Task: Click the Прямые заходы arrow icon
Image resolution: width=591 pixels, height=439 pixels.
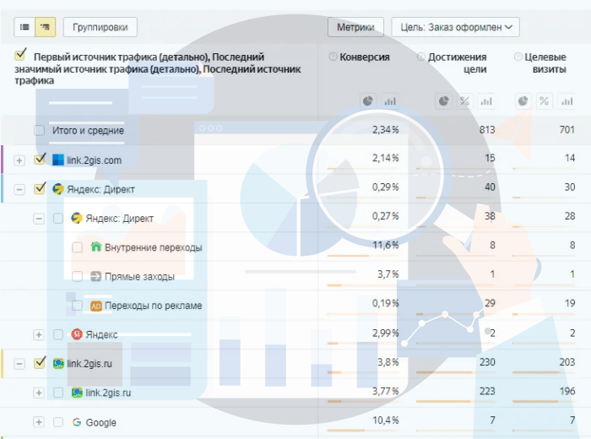Action: point(95,277)
